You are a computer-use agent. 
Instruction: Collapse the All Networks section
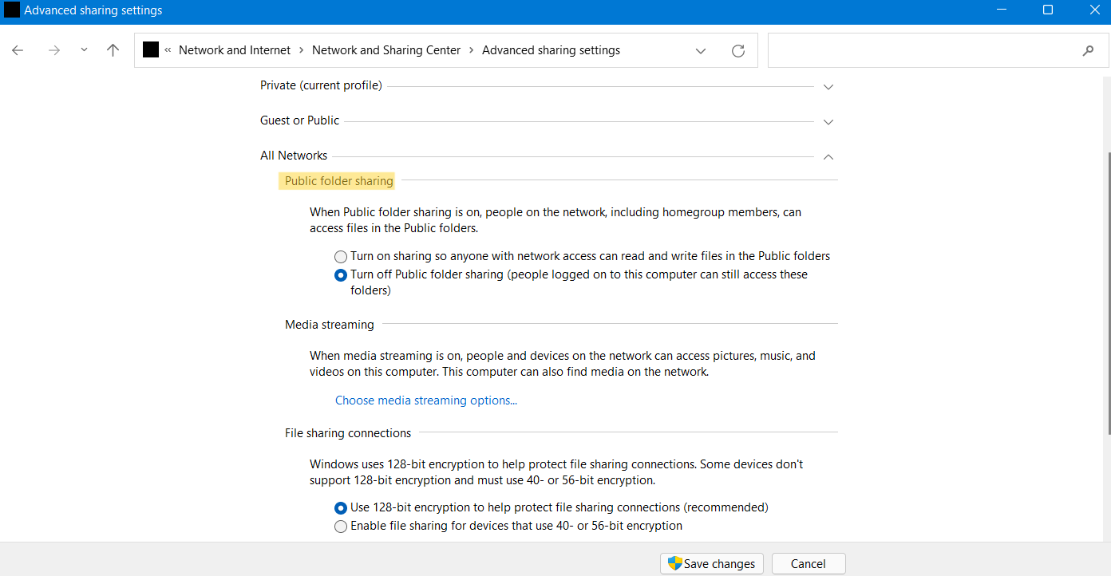[828, 156]
